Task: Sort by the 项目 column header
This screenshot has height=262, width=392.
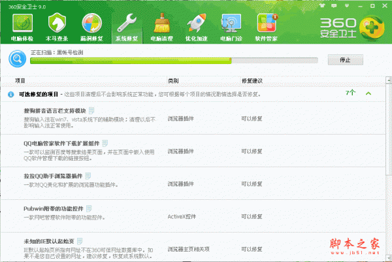Action: (20, 81)
